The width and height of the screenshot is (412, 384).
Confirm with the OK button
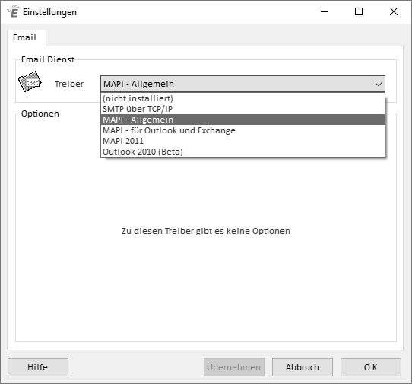(371, 367)
